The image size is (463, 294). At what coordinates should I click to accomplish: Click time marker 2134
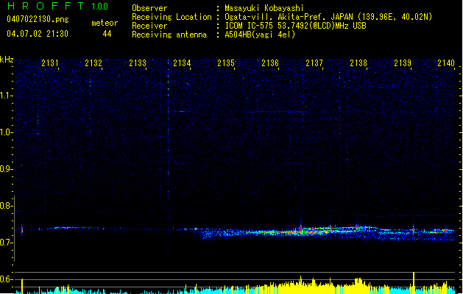click(x=182, y=62)
